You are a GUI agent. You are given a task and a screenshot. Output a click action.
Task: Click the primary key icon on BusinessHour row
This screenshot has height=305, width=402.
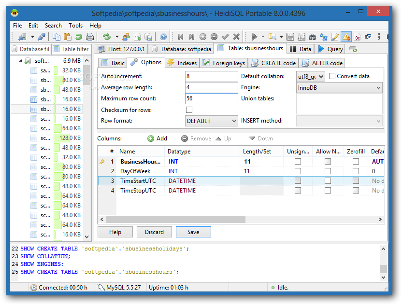102,162
